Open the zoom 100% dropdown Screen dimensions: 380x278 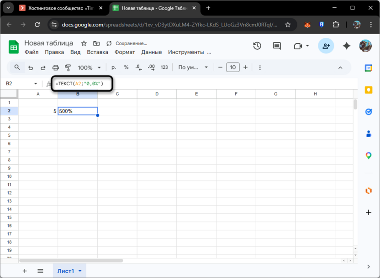coord(89,68)
